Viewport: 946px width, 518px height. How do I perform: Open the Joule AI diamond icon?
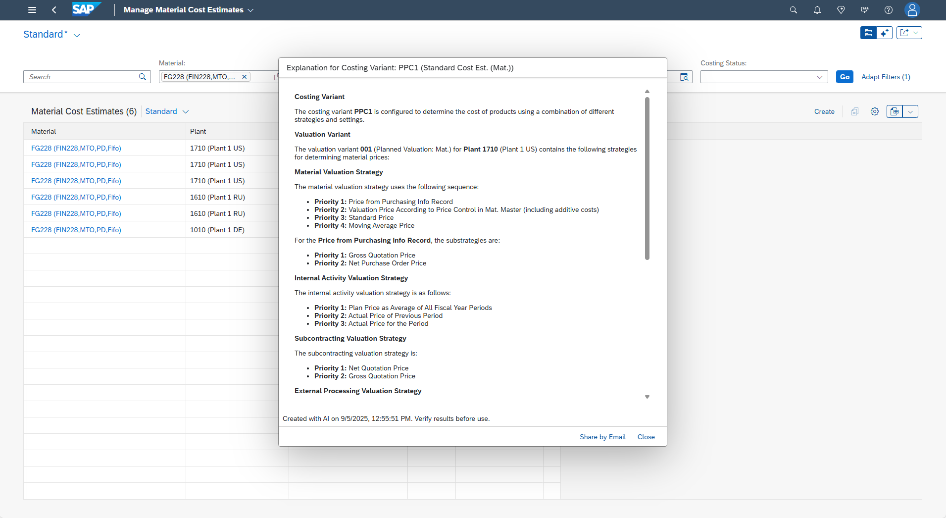click(841, 10)
